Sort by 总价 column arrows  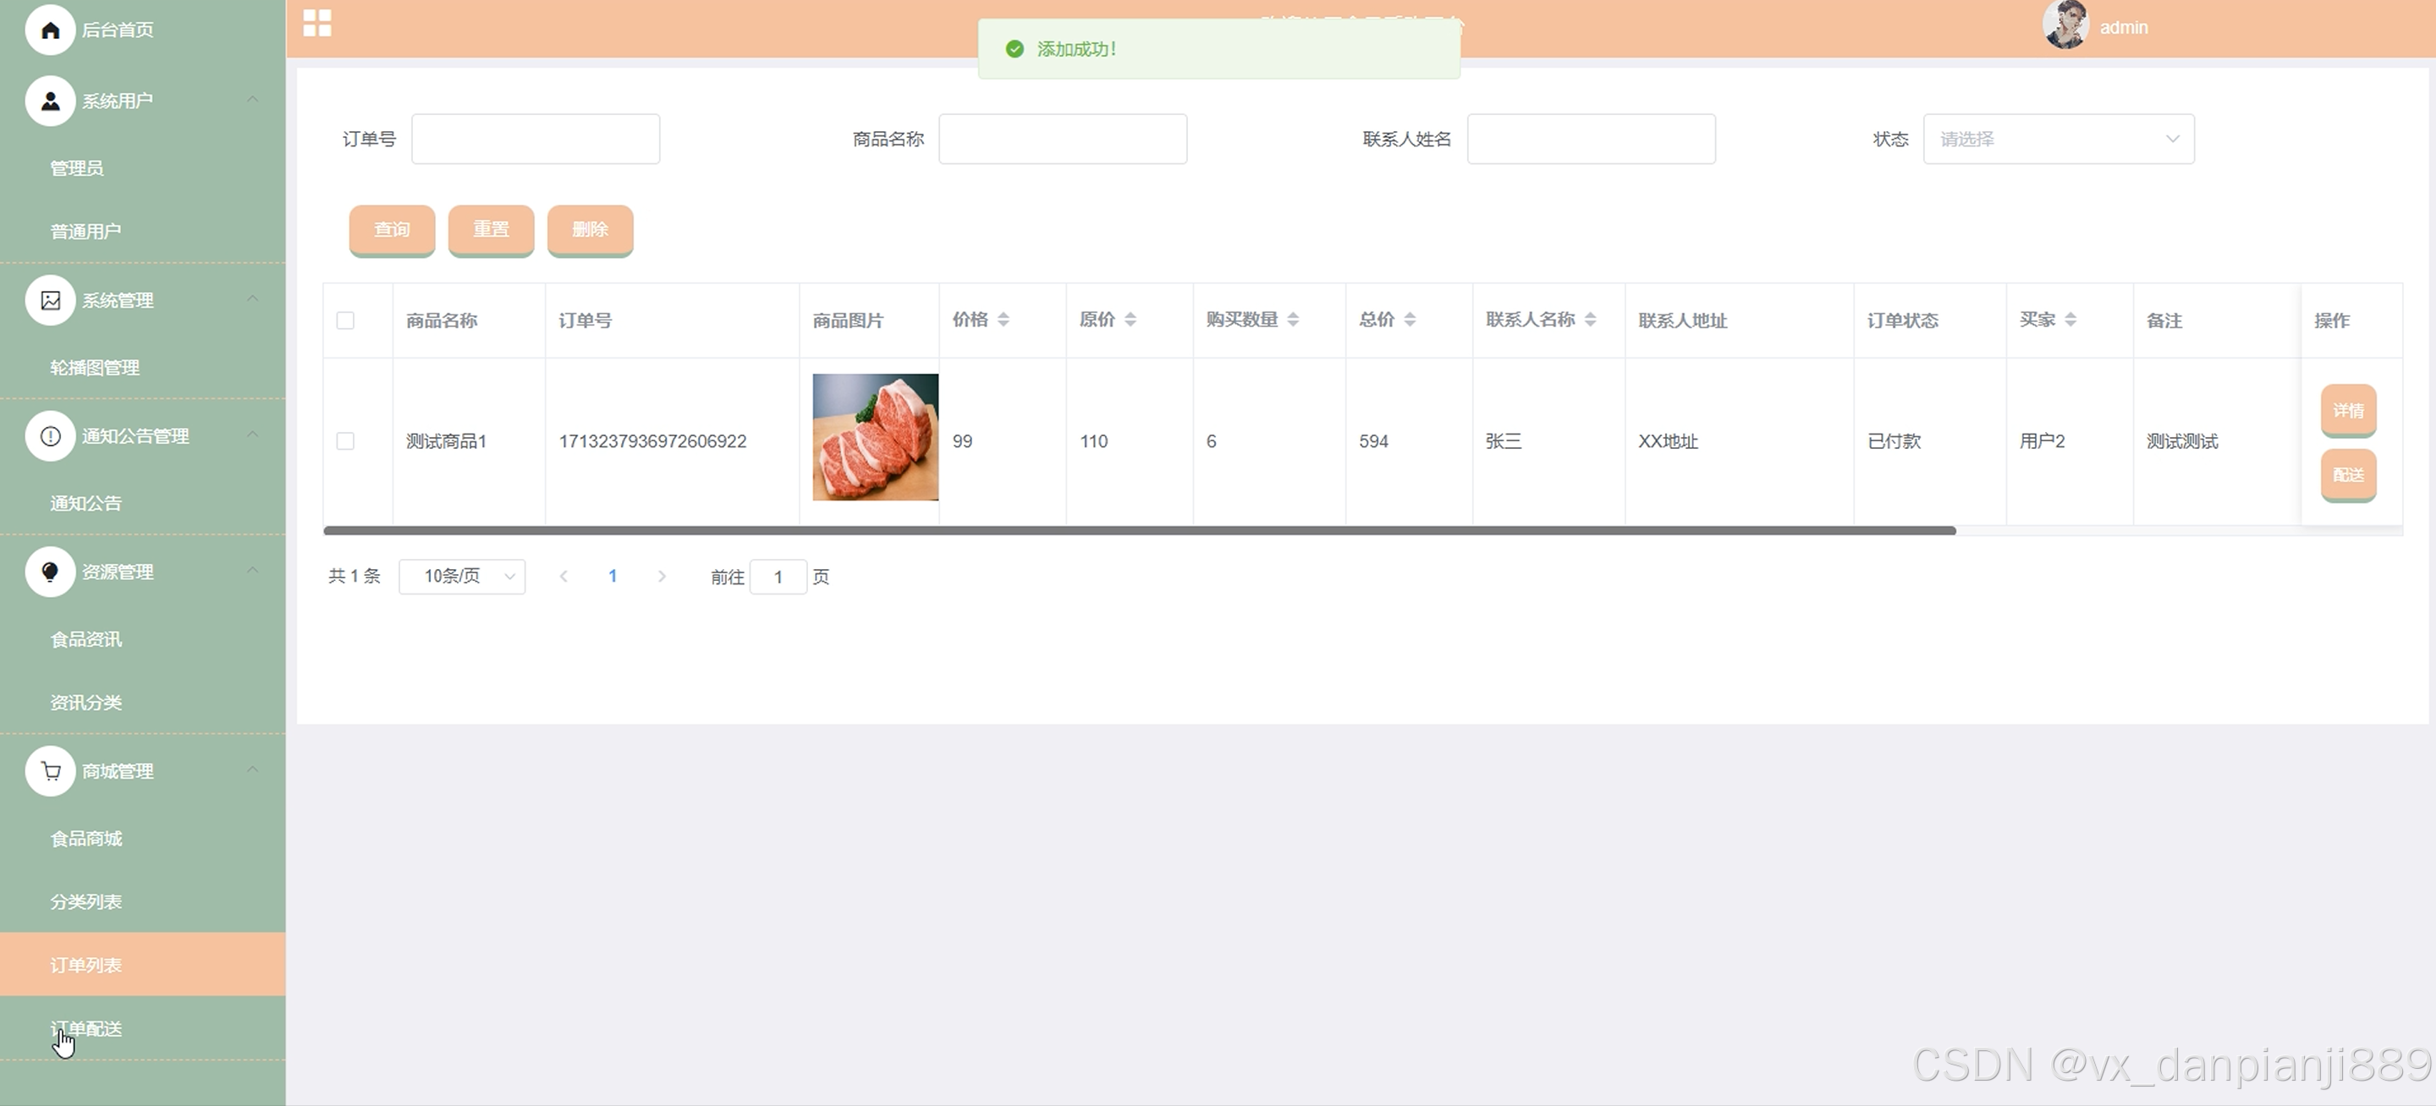point(1410,320)
